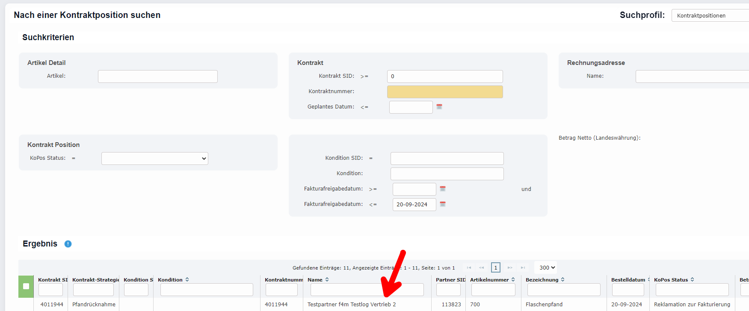Image resolution: width=749 pixels, height=311 pixels.
Task: Sort results by Kondition column arrows
Action: click(187, 280)
